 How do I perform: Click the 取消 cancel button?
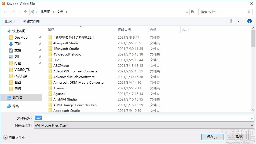239,137
